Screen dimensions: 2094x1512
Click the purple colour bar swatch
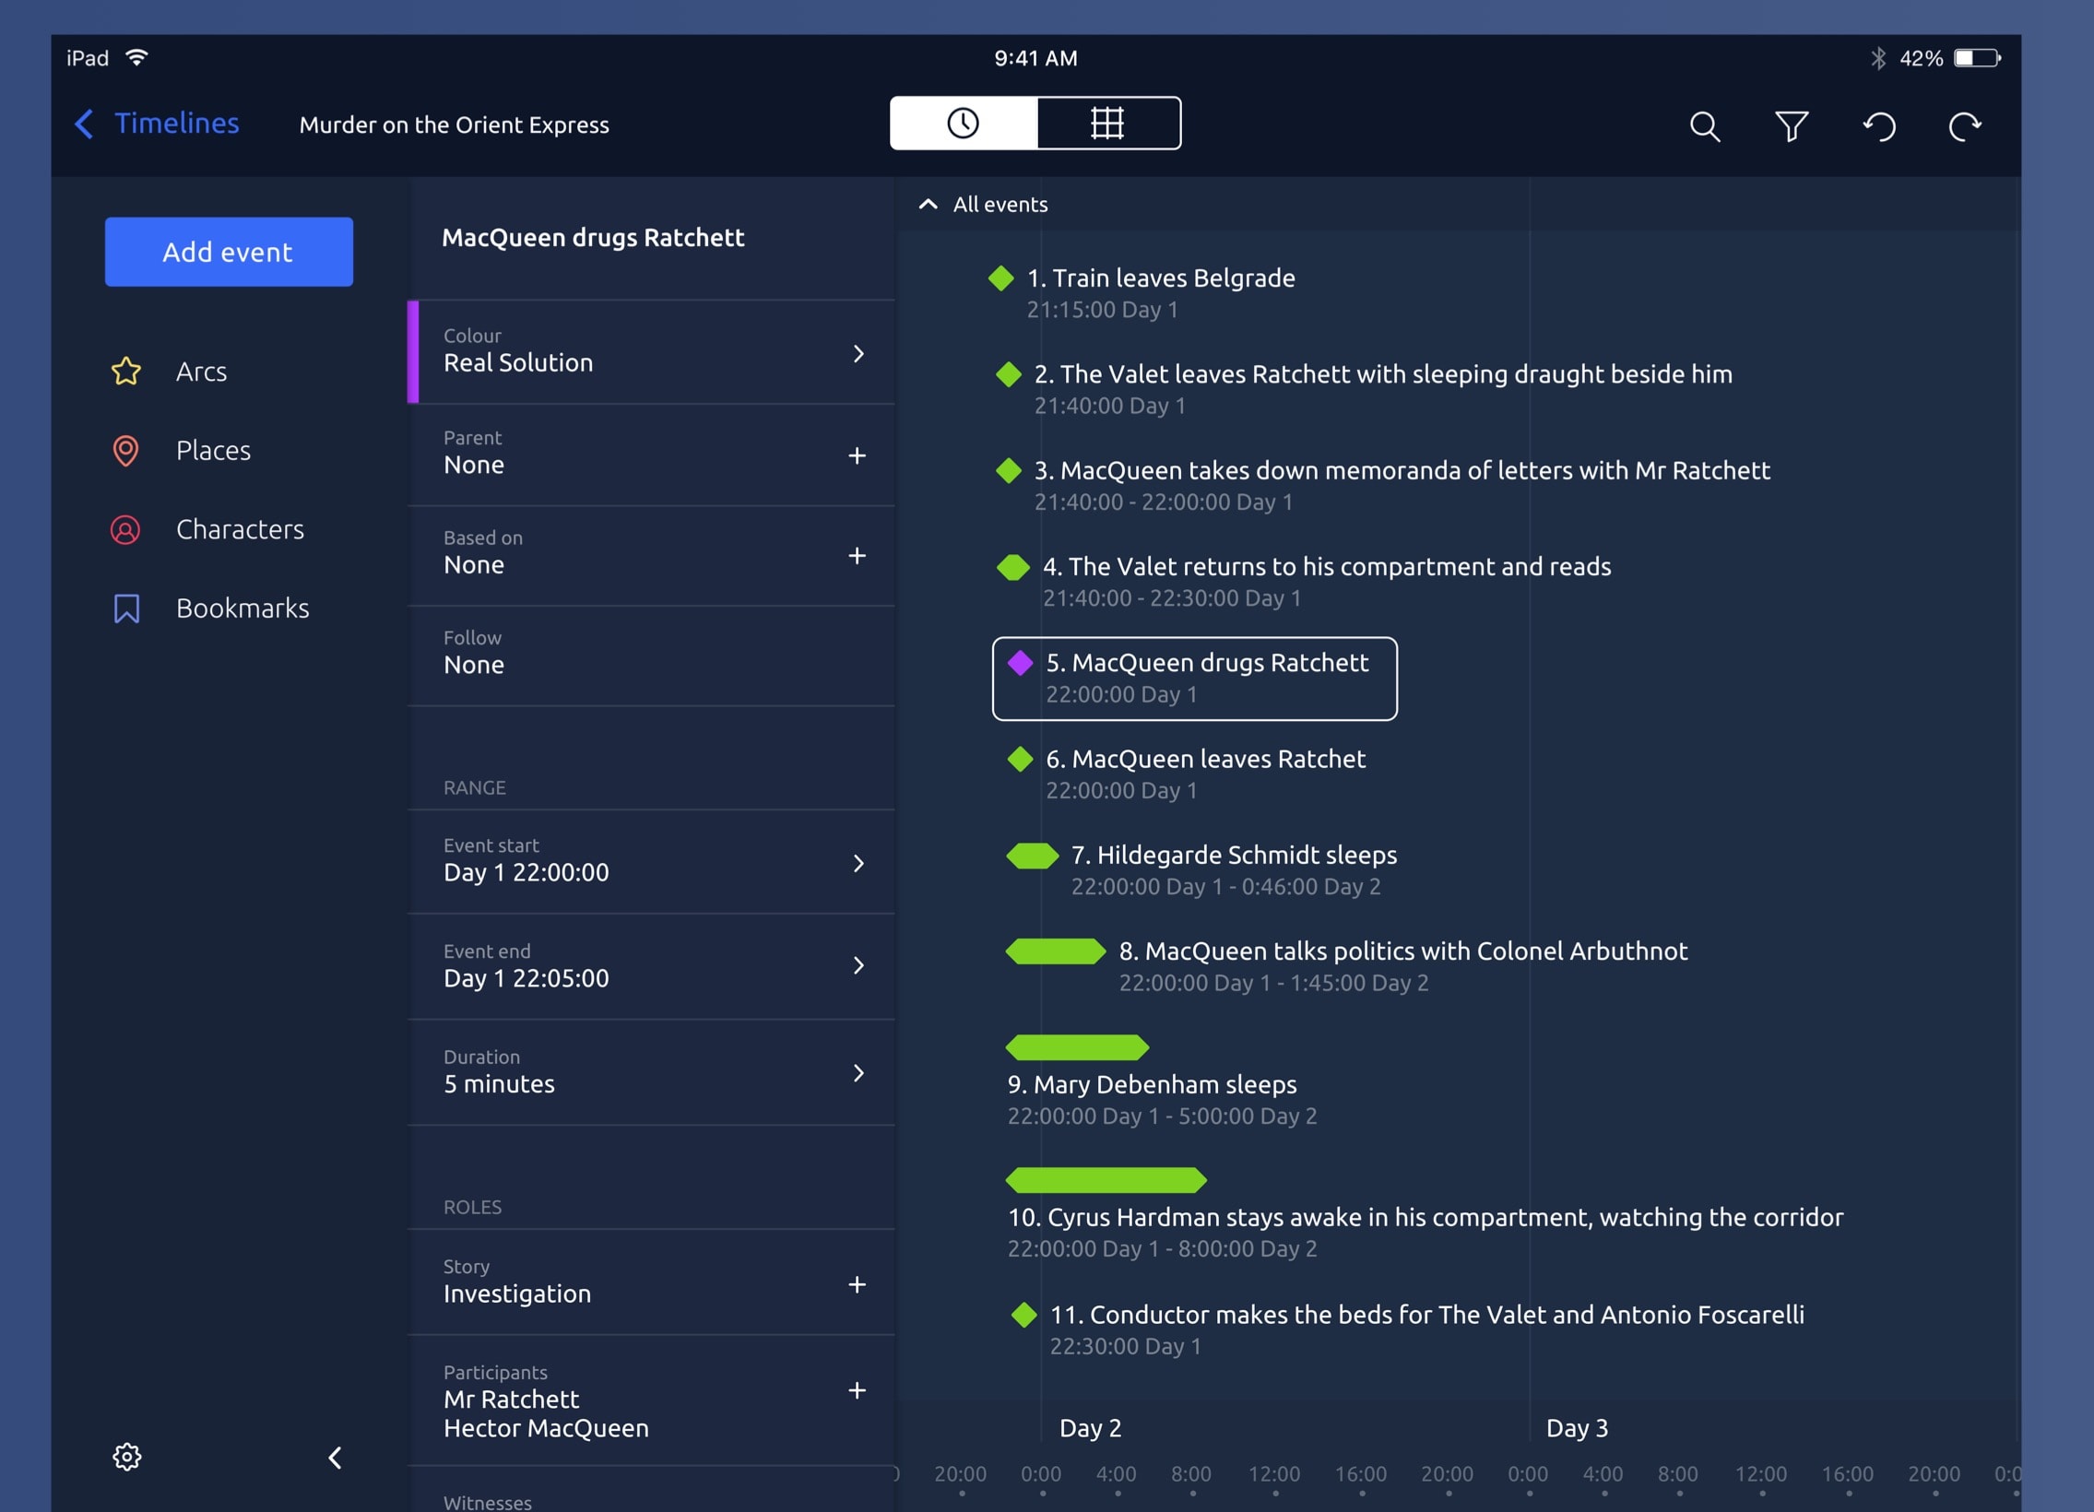(x=413, y=351)
